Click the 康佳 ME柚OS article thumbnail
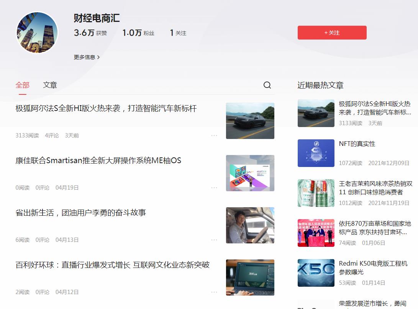418x309 pixels. point(250,173)
